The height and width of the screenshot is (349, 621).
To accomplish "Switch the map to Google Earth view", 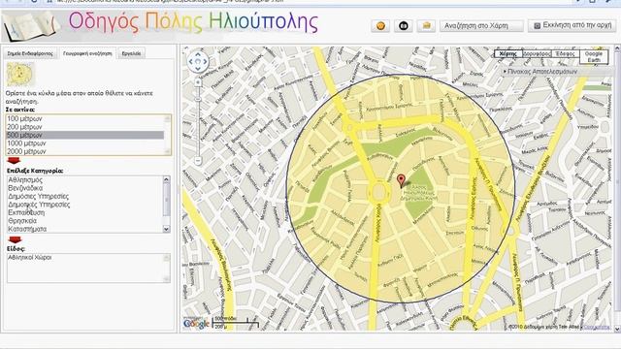I will coord(594,56).
